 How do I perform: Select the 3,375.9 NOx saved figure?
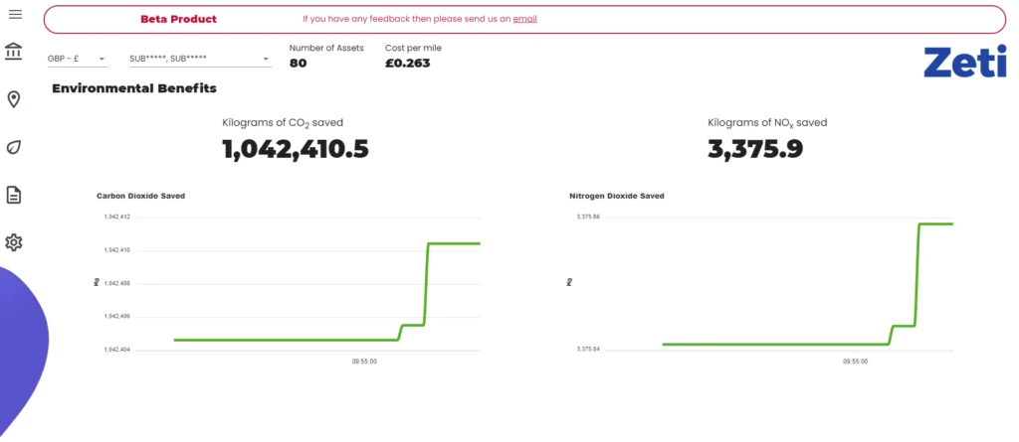point(755,149)
